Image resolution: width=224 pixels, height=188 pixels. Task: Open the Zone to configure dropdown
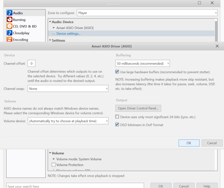click(147, 13)
